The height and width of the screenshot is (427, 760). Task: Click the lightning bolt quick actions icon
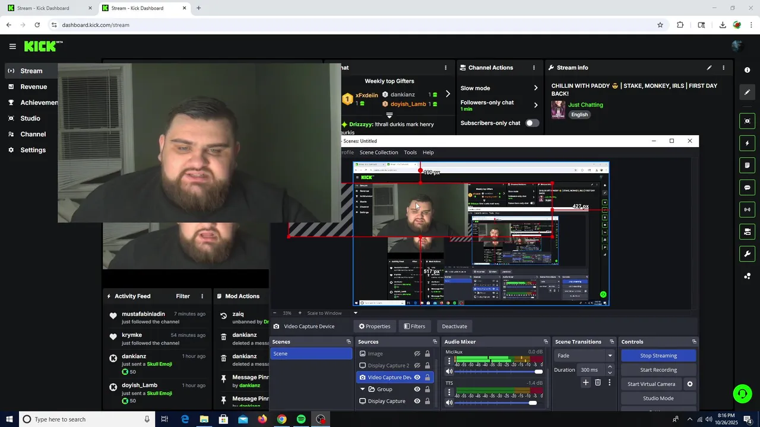point(747,143)
